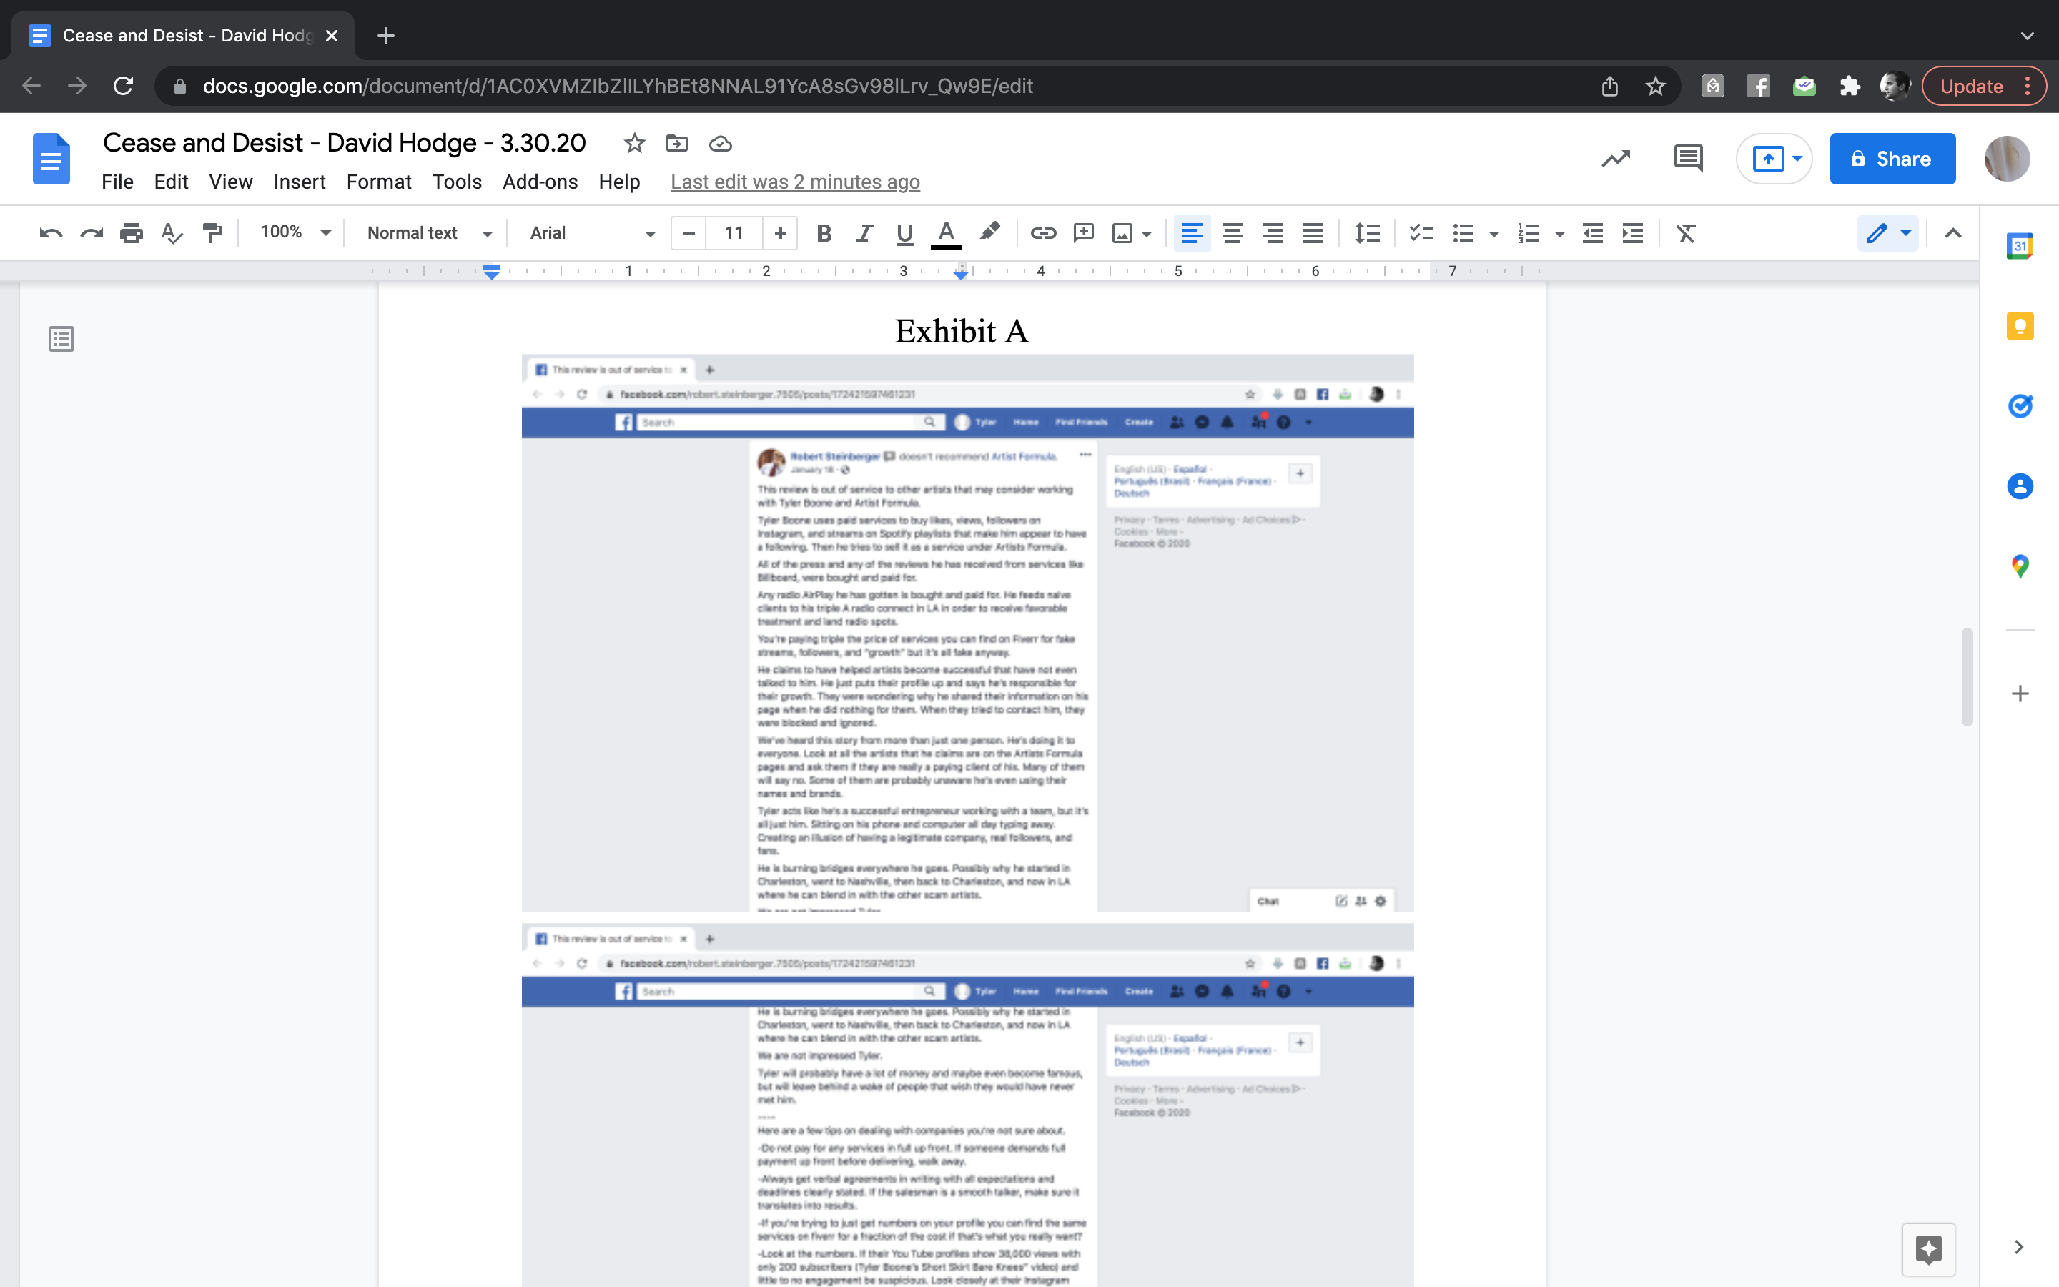Expand the Insert image dropdown arrow

1146,234
